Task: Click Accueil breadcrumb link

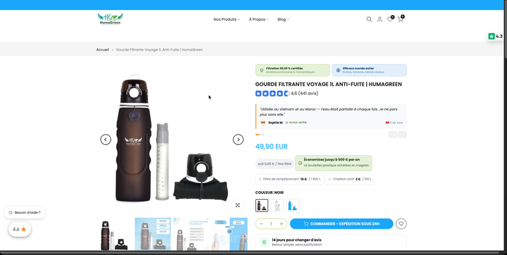Action: 103,50
